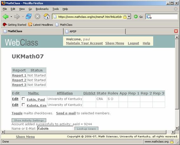This screenshot has width=180, height=145.
Task: Close the current tab with red X
Action: (176, 31)
